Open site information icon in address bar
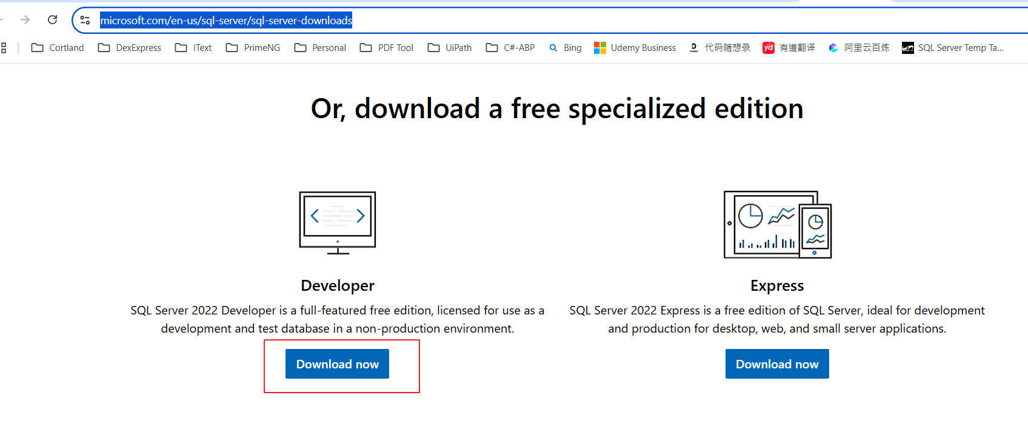1028x435 pixels. click(x=85, y=21)
